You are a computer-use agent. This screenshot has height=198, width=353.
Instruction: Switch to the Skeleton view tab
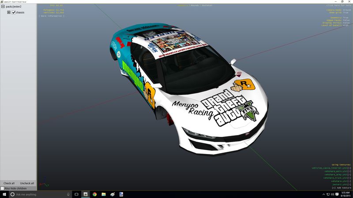pyautogui.click(x=207, y=5)
